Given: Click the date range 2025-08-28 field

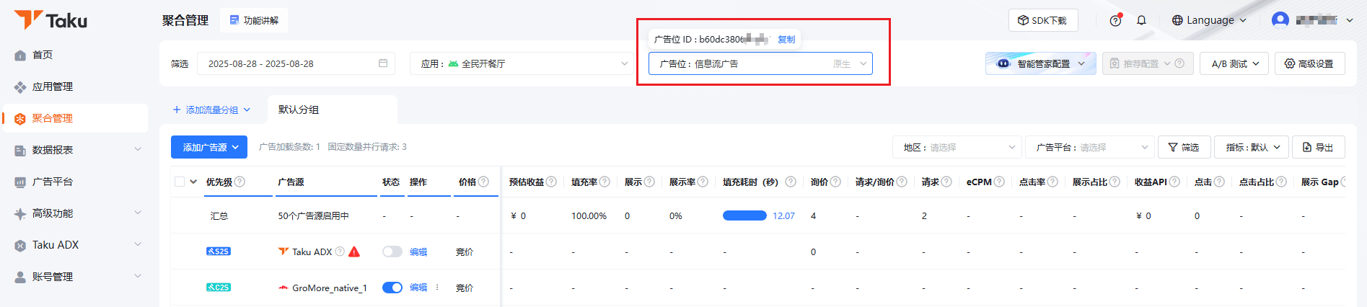Looking at the screenshot, I should coord(296,63).
